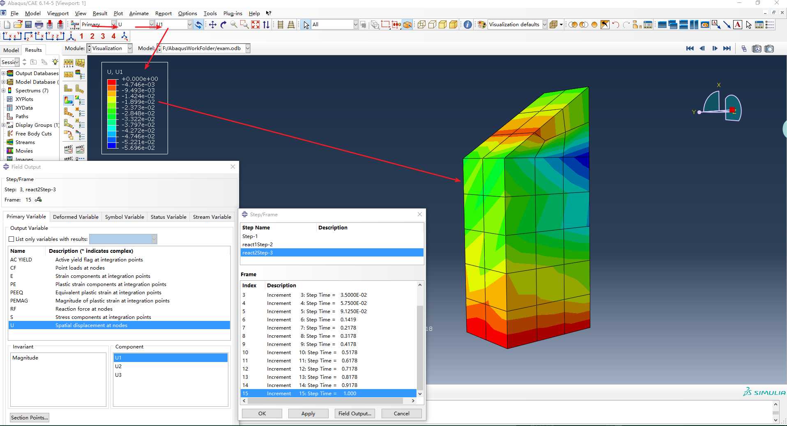Click the Step/Frame selector icon beside Frame 15
This screenshot has width=787, height=426.
tap(38, 199)
